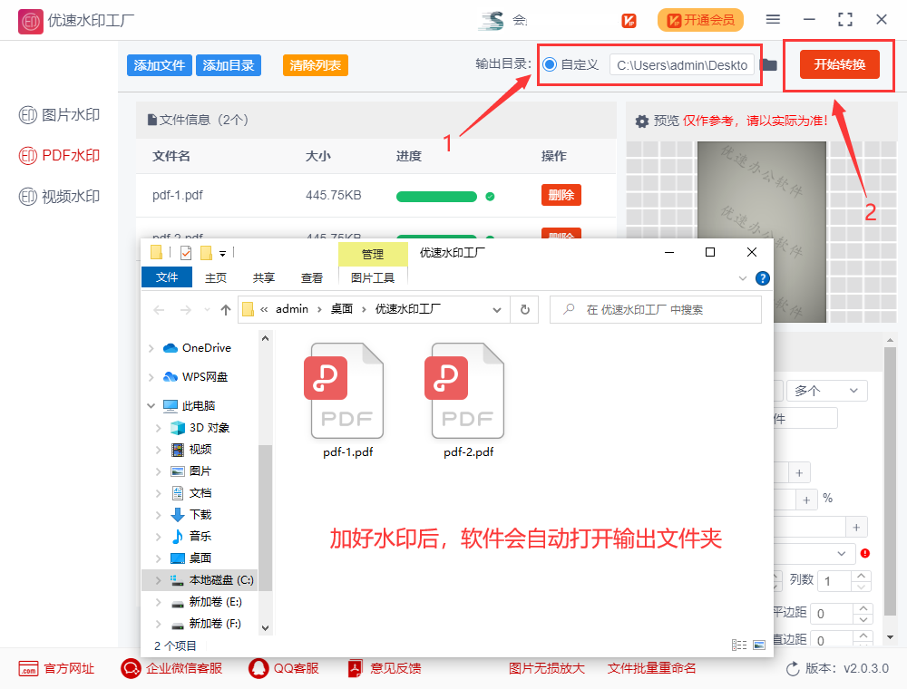
Task: Open 文件批量重命名 link in footer
Action: [x=651, y=669]
